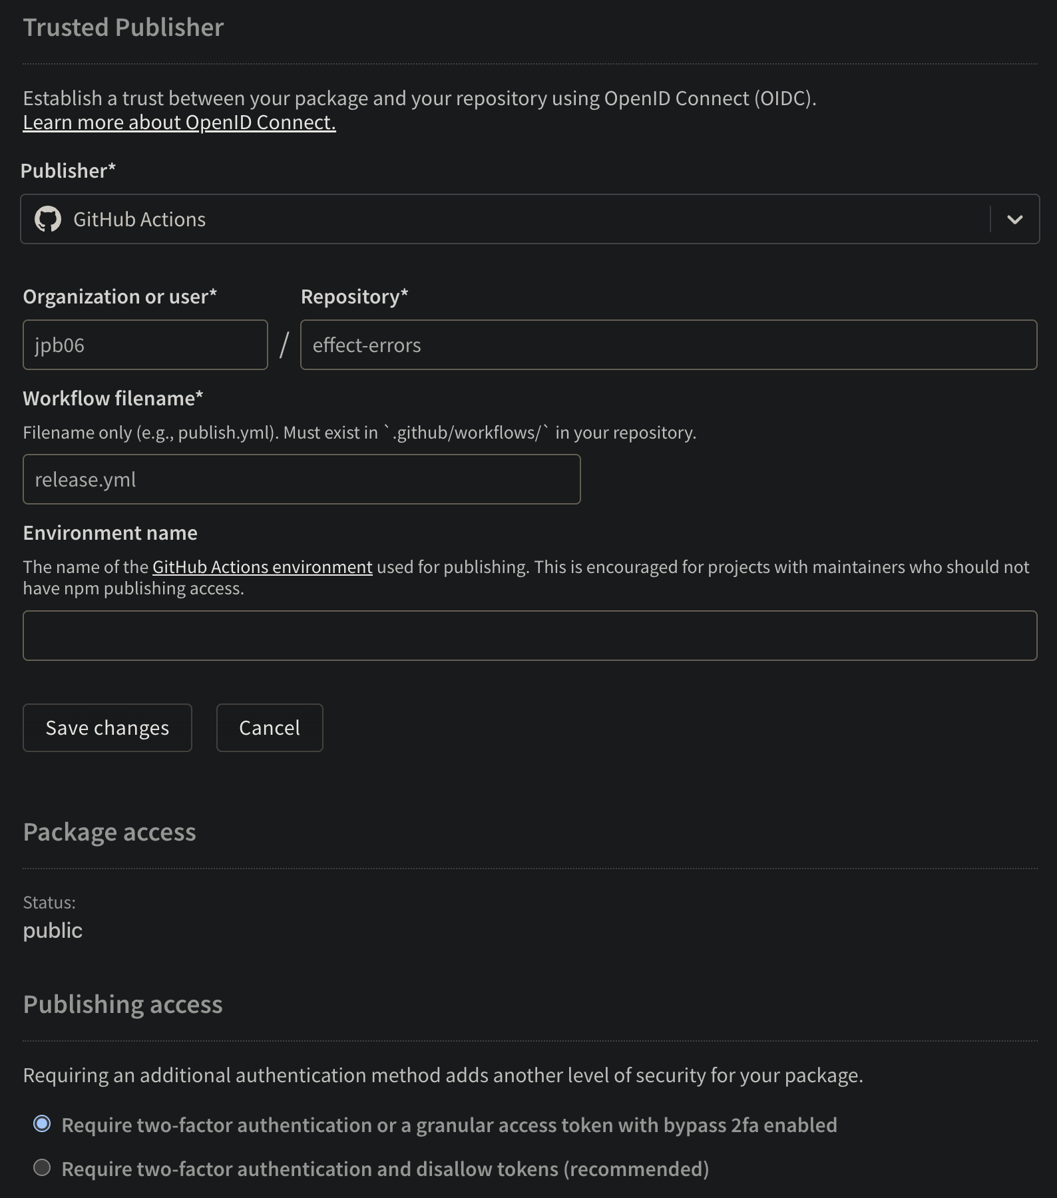Click the Organization or user field containing jpb06
This screenshot has height=1198, width=1057.
pyautogui.click(x=145, y=345)
